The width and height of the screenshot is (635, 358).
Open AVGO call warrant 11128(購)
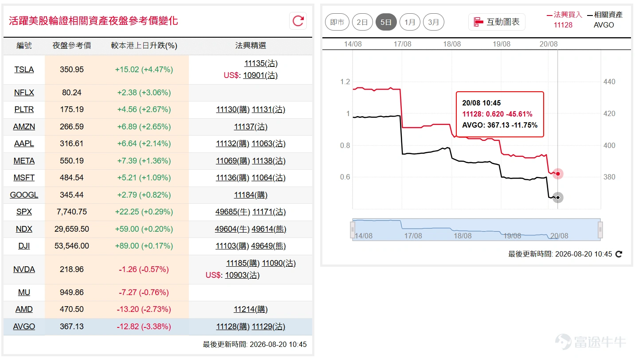tap(233, 327)
